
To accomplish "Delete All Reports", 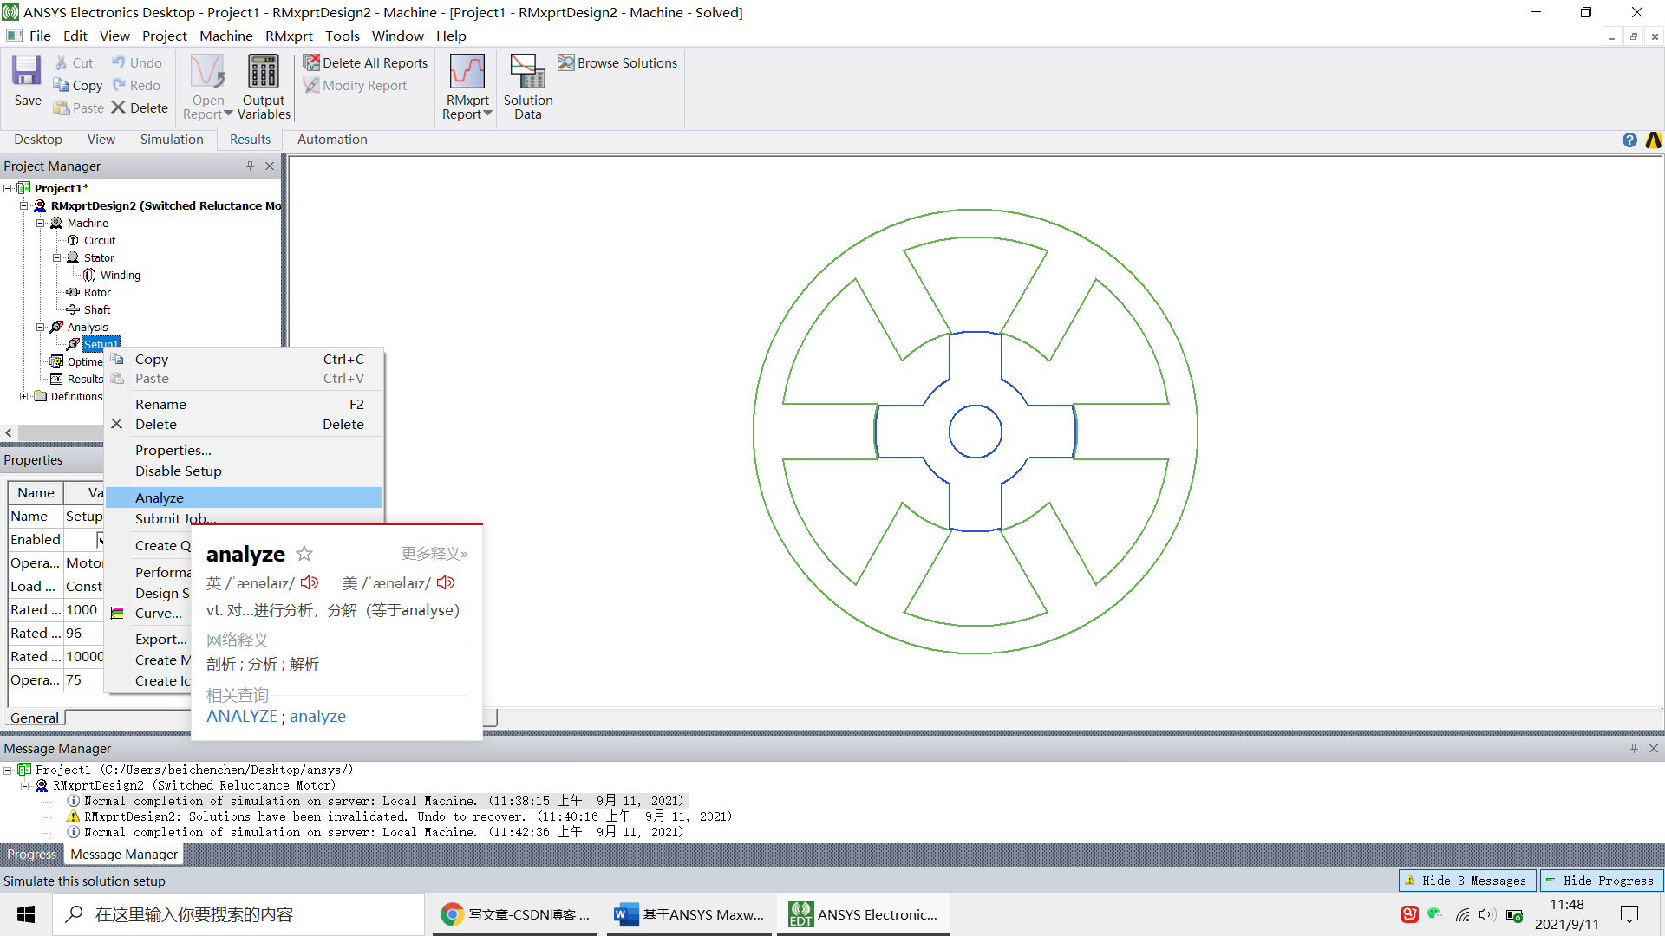I will [x=365, y=62].
